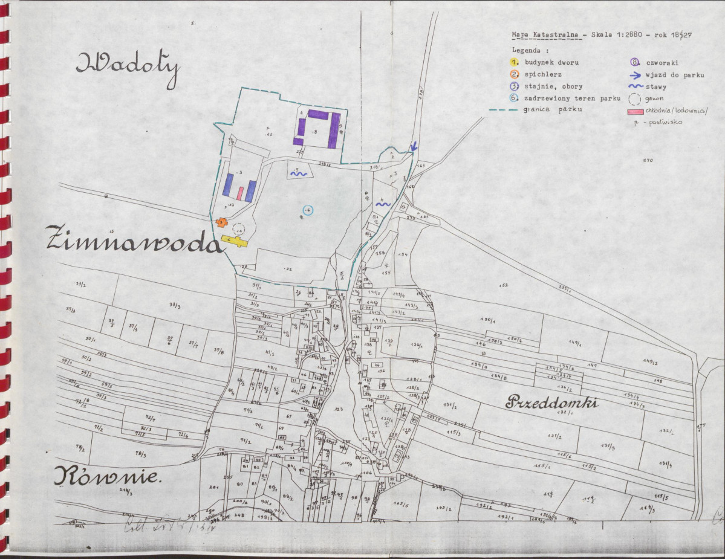This screenshot has height=559, width=725.
Task: Select the top horizontal purple czworaki building
Action: click(319, 115)
